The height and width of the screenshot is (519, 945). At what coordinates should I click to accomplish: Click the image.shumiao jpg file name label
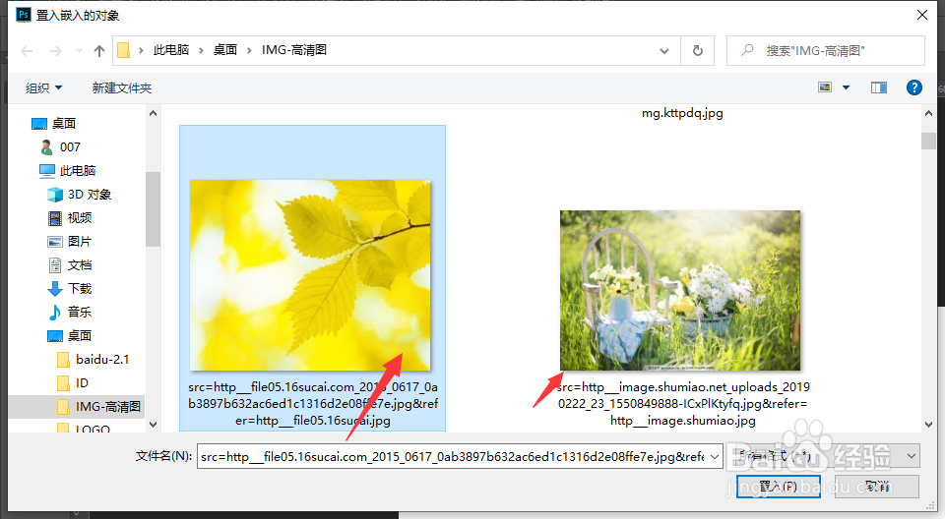[x=683, y=403]
